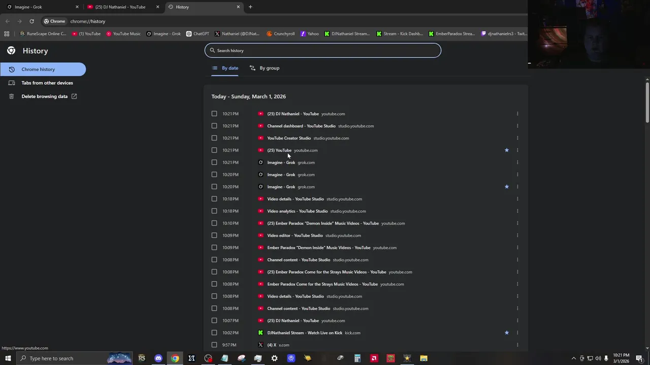Open the Yahoo bookmark

point(310,34)
